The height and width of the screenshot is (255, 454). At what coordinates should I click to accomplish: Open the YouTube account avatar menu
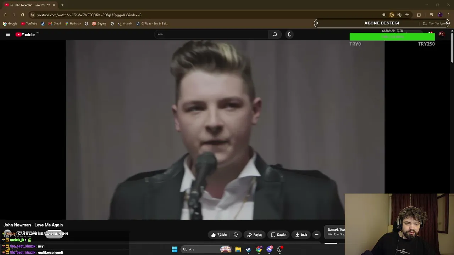pyautogui.click(x=442, y=34)
